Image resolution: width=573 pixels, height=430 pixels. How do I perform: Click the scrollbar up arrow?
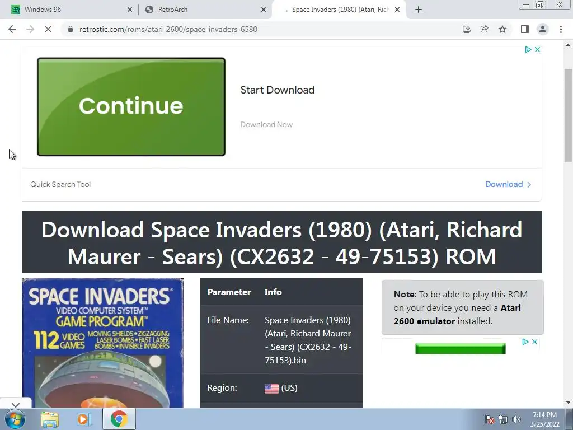click(568, 45)
